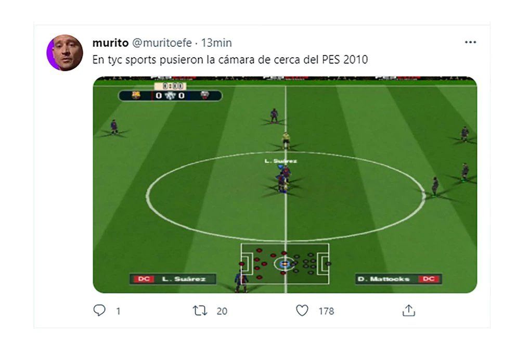The width and height of the screenshot is (516, 344).
Task: Click the away team crest in scoreboard
Action: click(x=205, y=95)
